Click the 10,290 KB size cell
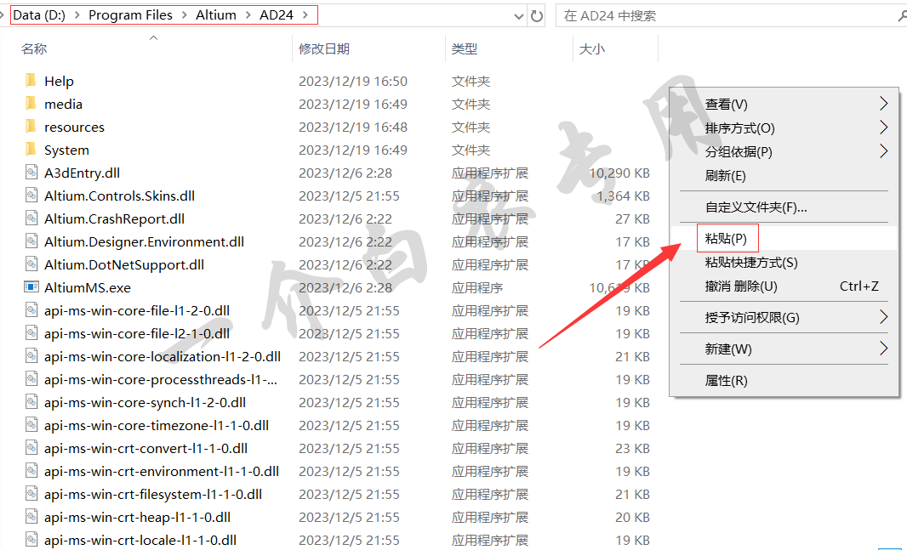Image resolution: width=907 pixels, height=550 pixels. click(619, 173)
